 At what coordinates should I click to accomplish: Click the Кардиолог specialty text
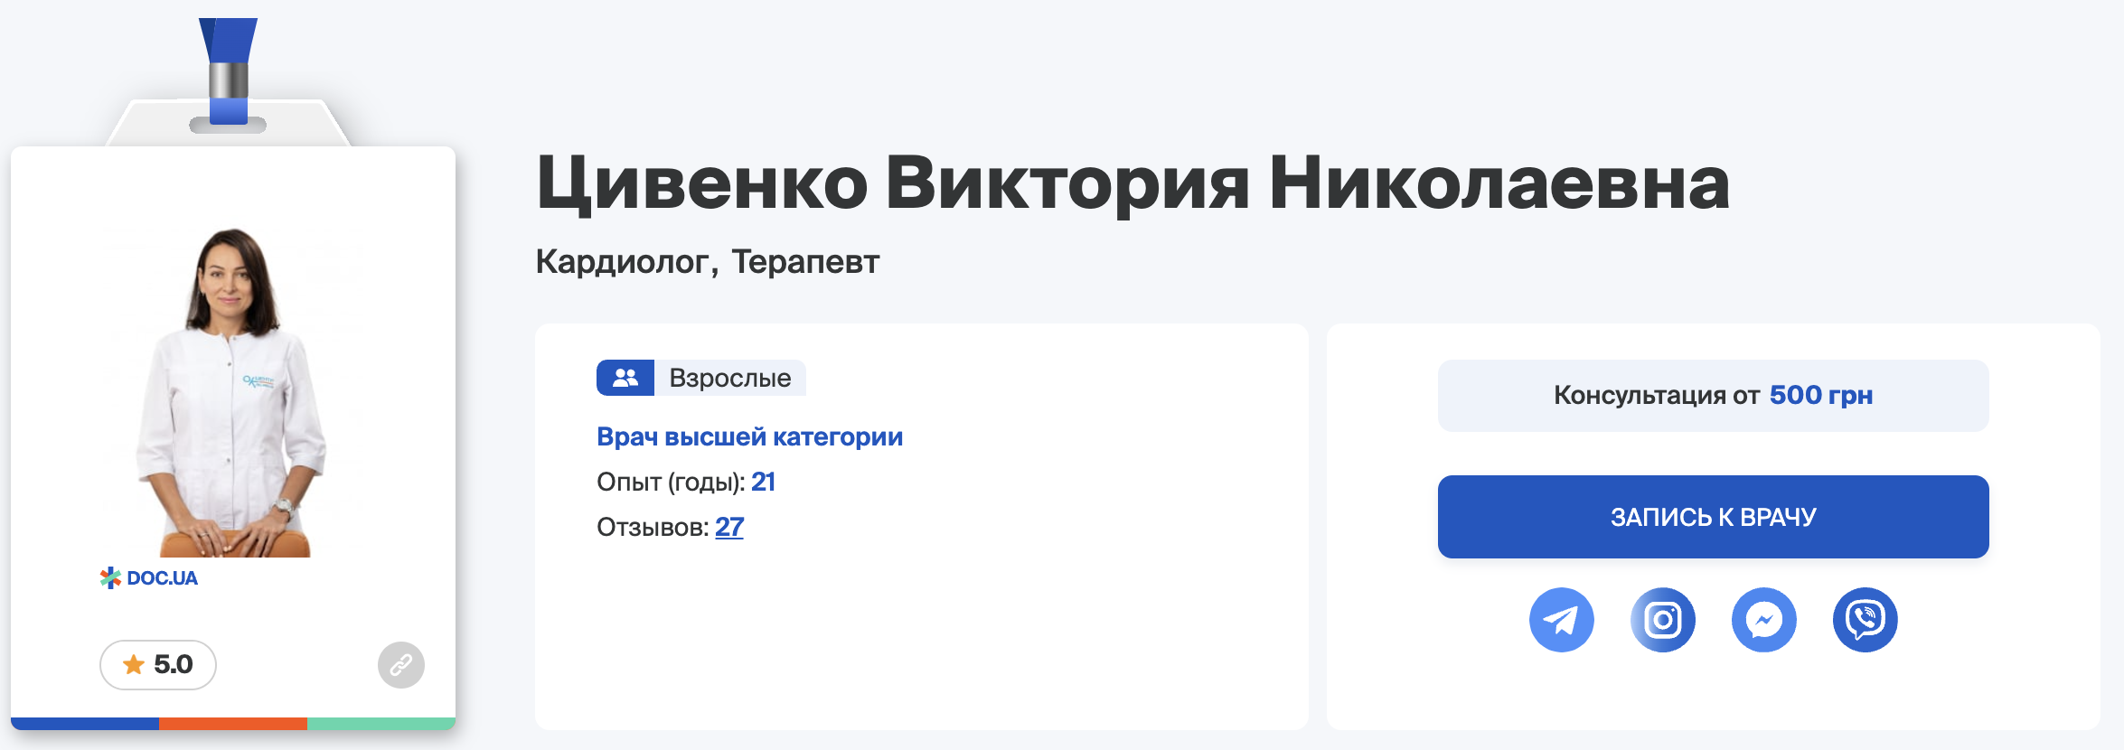tap(624, 261)
